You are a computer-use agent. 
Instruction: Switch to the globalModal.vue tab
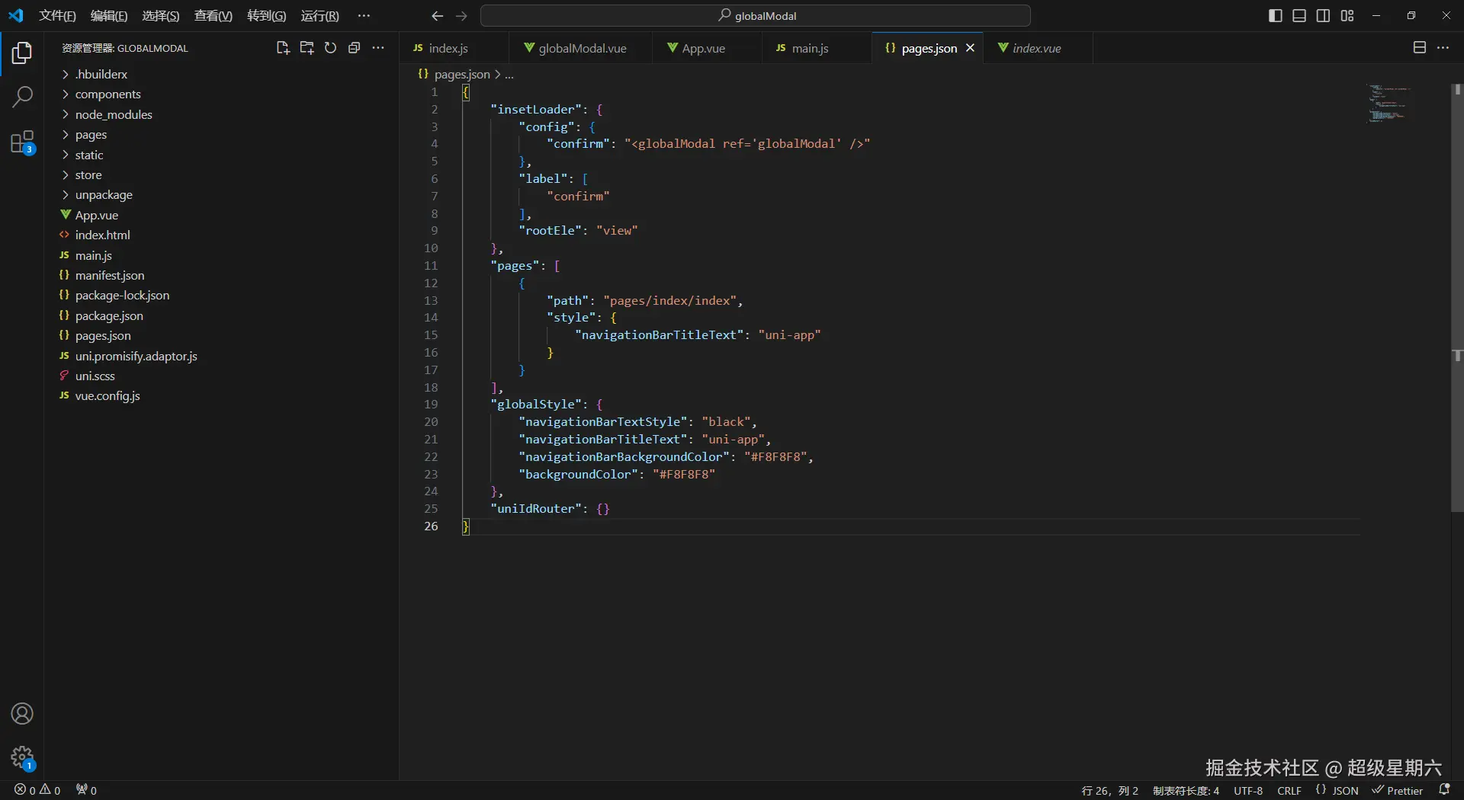click(582, 48)
